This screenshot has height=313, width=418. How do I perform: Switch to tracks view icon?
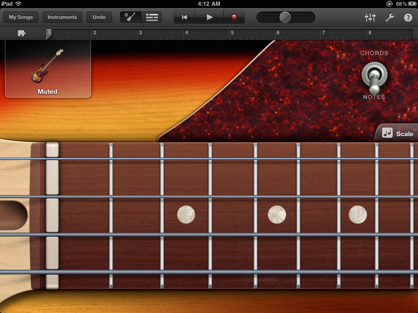tap(152, 17)
